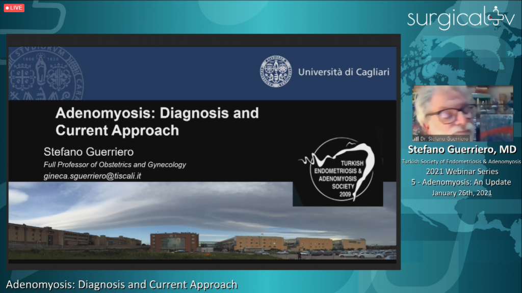The height and width of the screenshot is (293, 522).
Task: Click the Turkish Endometriosis & Adenomyosis Society logo
Action: click(x=338, y=170)
